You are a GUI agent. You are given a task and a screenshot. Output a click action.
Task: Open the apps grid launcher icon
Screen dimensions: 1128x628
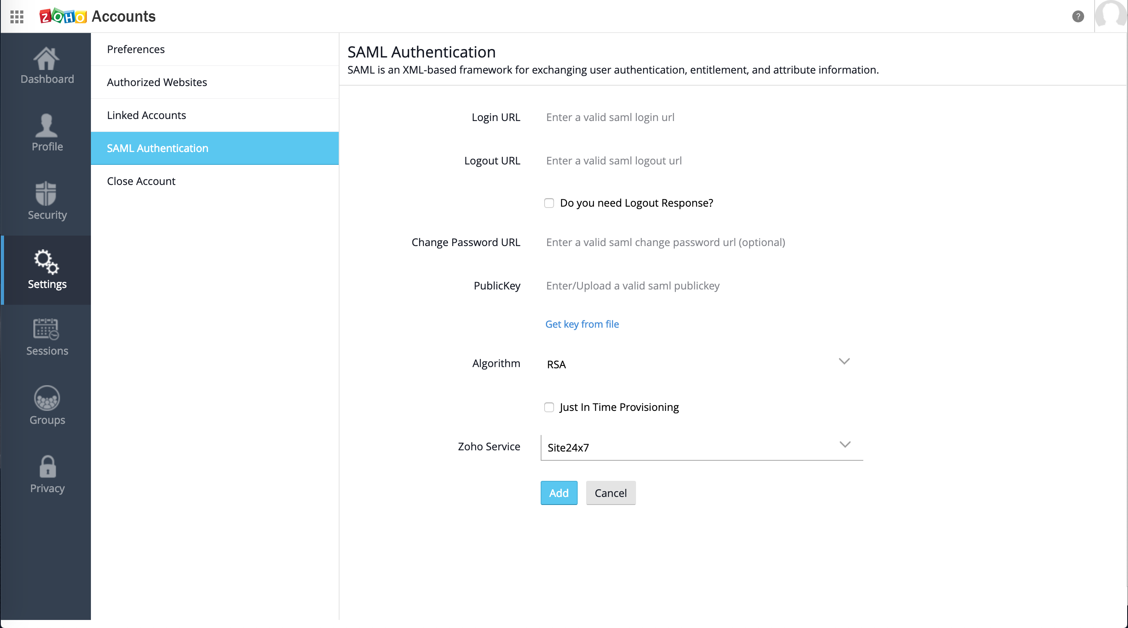coord(16,16)
